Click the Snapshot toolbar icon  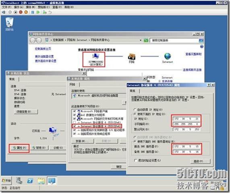(x=44, y=12)
